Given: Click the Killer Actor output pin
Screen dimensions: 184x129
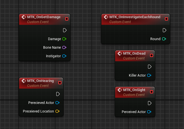Looking at the screenshot, I should pyautogui.click(x=149, y=75).
